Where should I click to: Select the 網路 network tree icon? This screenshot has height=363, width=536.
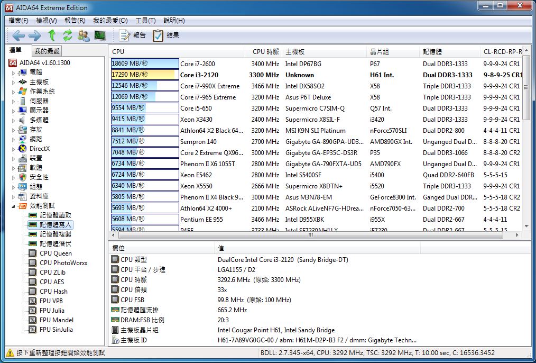point(23,139)
